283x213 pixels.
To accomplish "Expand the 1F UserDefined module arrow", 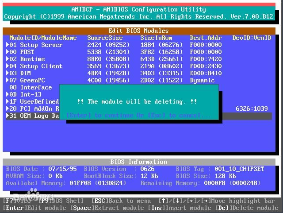I will 8,101.
